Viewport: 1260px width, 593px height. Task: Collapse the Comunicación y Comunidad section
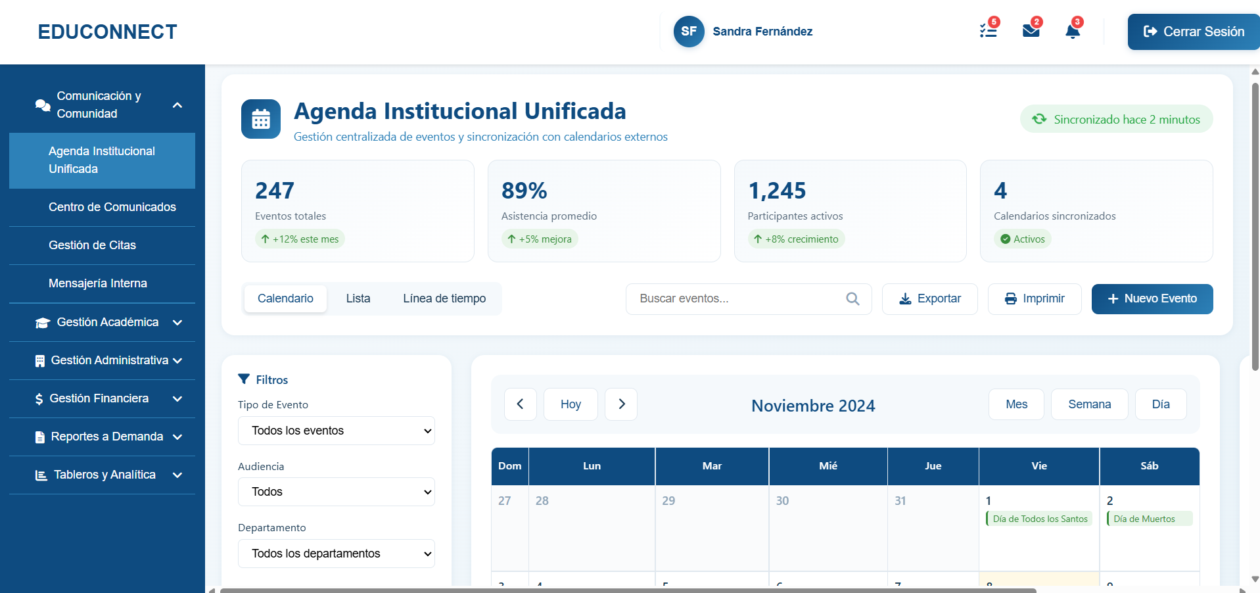177,105
